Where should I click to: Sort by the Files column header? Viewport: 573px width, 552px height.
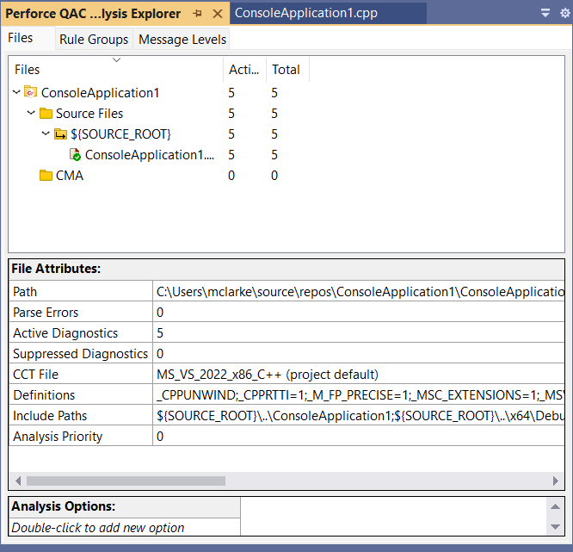[28, 70]
